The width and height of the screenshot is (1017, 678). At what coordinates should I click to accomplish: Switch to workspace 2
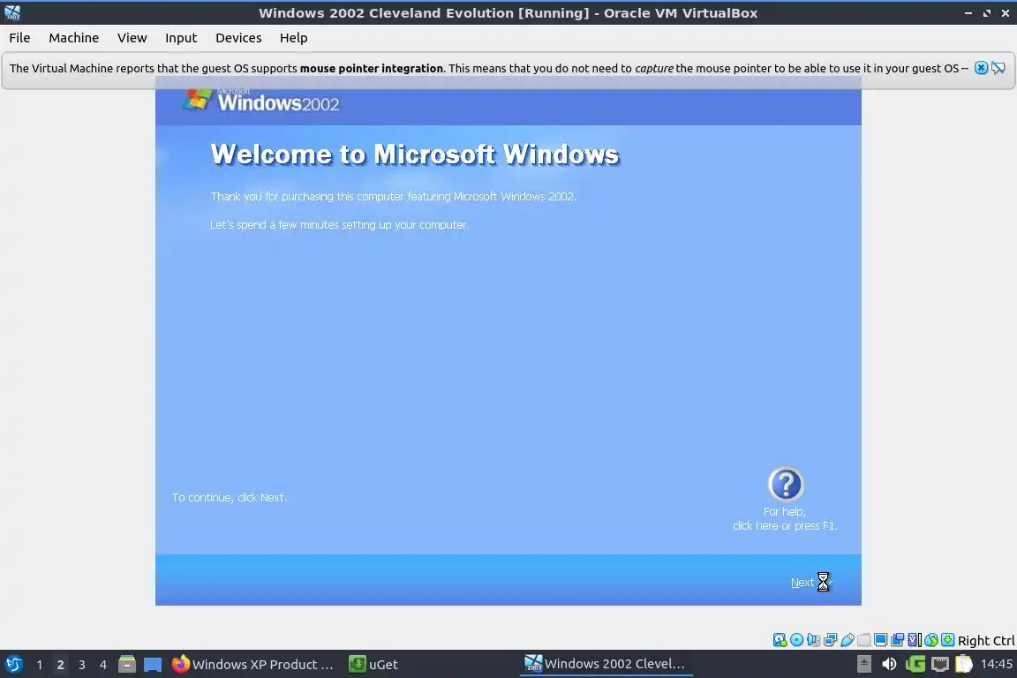click(x=60, y=665)
